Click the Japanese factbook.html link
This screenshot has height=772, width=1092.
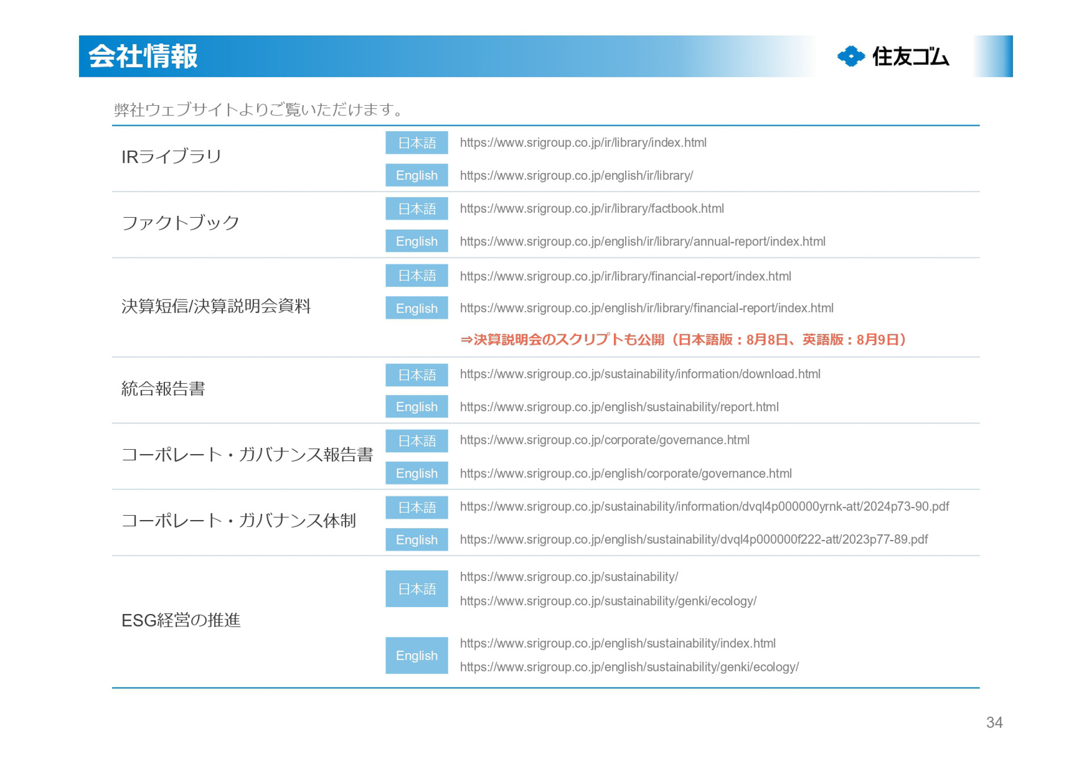(591, 209)
